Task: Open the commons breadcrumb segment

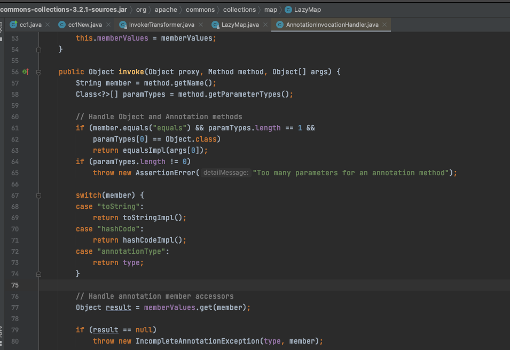Action: pyautogui.click(x=200, y=10)
